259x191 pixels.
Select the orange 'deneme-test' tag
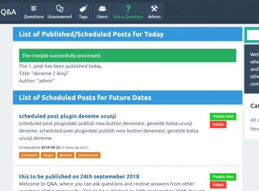[88, 155]
